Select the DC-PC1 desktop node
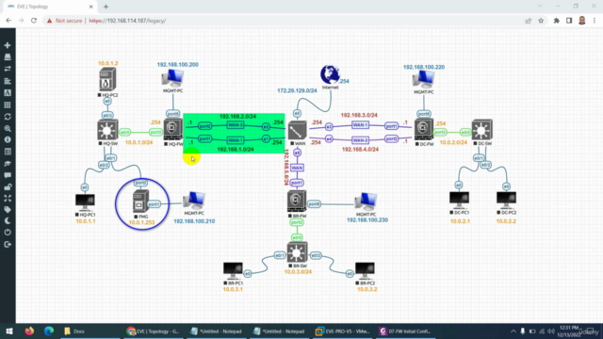 (459, 201)
